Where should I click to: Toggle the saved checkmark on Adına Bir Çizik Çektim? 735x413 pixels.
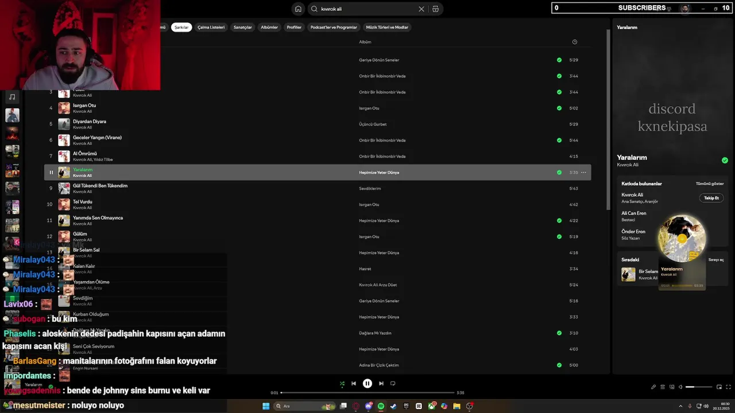click(559, 365)
